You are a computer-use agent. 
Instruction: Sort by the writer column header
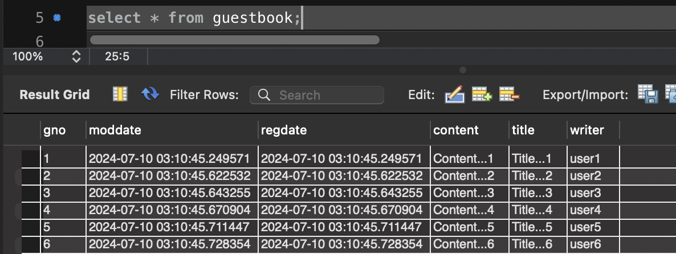(x=593, y=130)
